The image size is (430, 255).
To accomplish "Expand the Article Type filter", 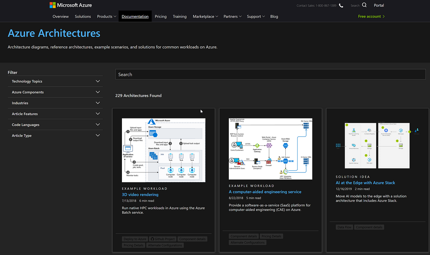I will (x=55, y=136).
